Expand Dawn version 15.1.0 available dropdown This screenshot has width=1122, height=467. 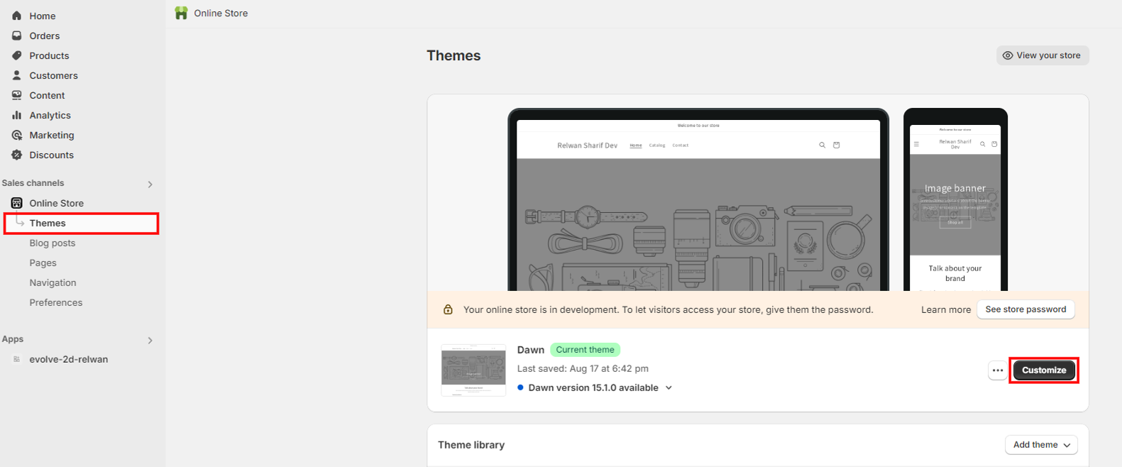[x=669, y=388]
